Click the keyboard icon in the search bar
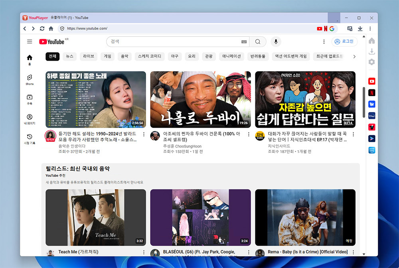Viewport: 399px width, 268px height. (x=244, y=41)
